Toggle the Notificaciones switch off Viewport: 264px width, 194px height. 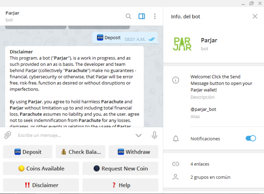coord(251,138)
